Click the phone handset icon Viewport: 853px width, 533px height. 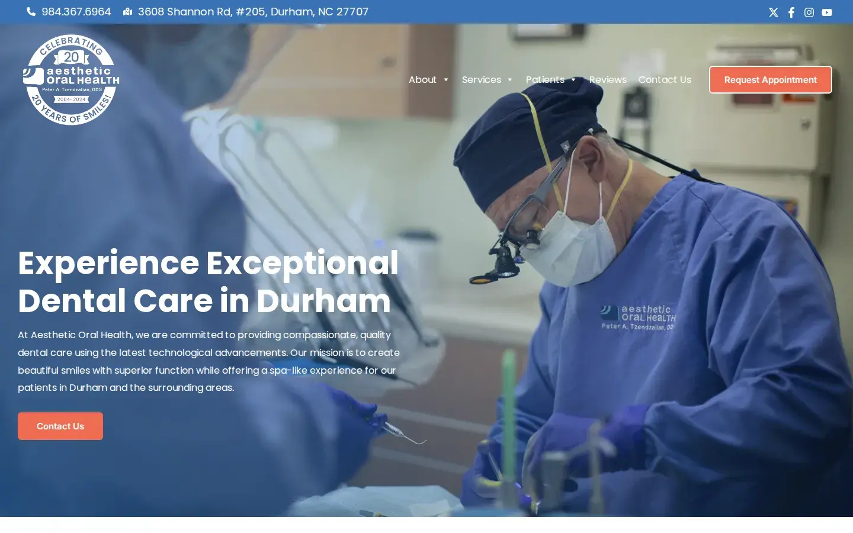tap(31, 12)
